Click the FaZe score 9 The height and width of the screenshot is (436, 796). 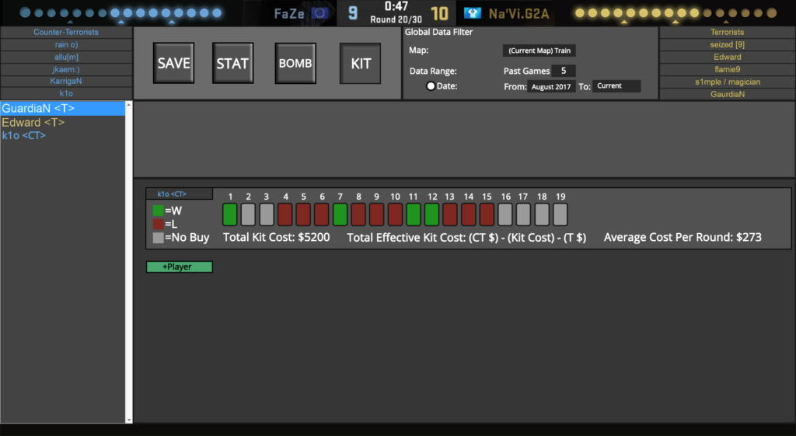[353, 13]
